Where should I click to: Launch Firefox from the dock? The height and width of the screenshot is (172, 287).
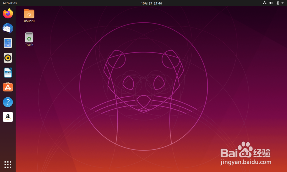(x=8, y=13)
